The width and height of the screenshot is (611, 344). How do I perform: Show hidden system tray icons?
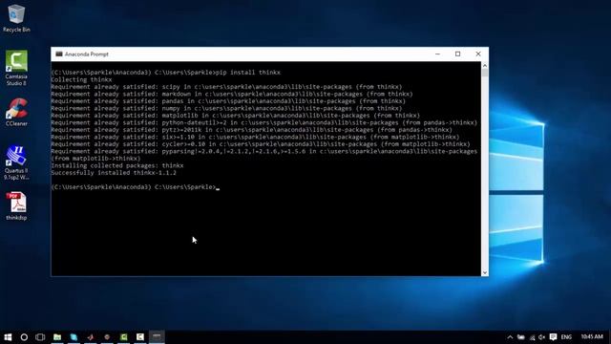[510, 337]
